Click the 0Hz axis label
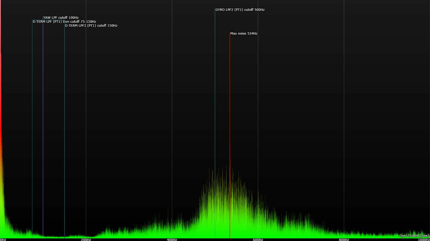Image resolution: width=430 pixels, height=241 pixels. pyautogui.click(x=3, y=239)
